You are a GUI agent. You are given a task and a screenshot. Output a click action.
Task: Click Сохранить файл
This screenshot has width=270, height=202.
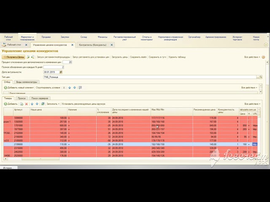point(138,57)
